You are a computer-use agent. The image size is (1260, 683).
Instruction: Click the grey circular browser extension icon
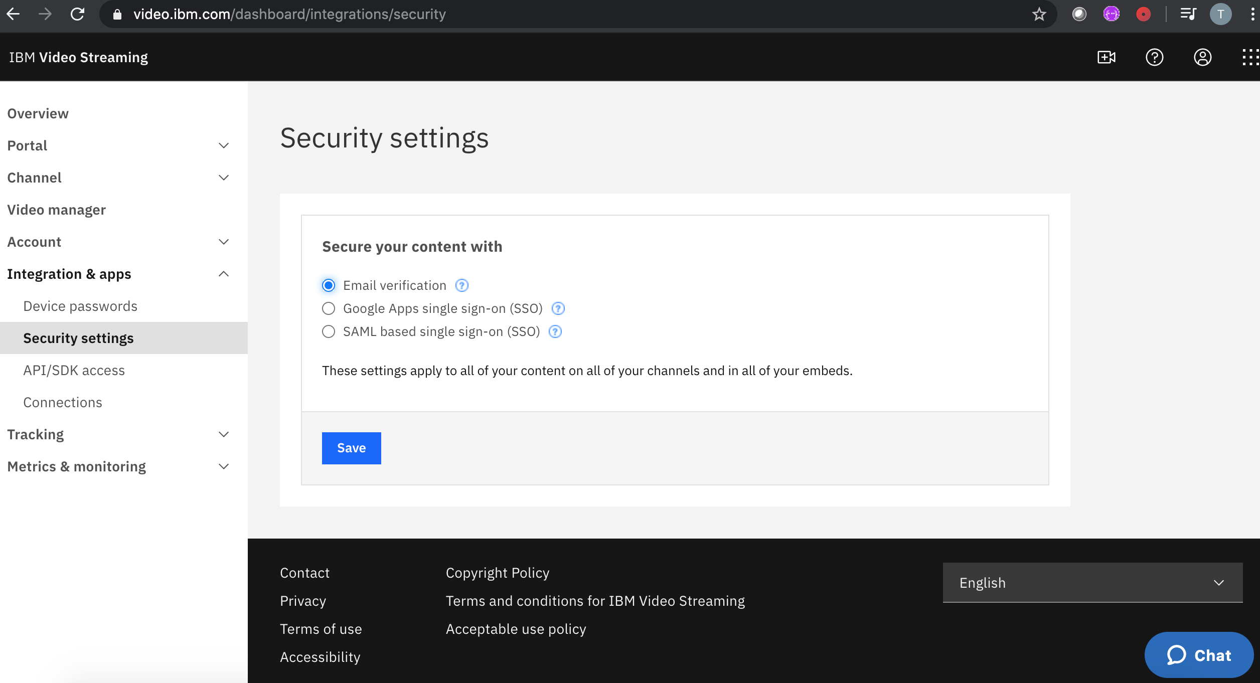click(1079, 14)
